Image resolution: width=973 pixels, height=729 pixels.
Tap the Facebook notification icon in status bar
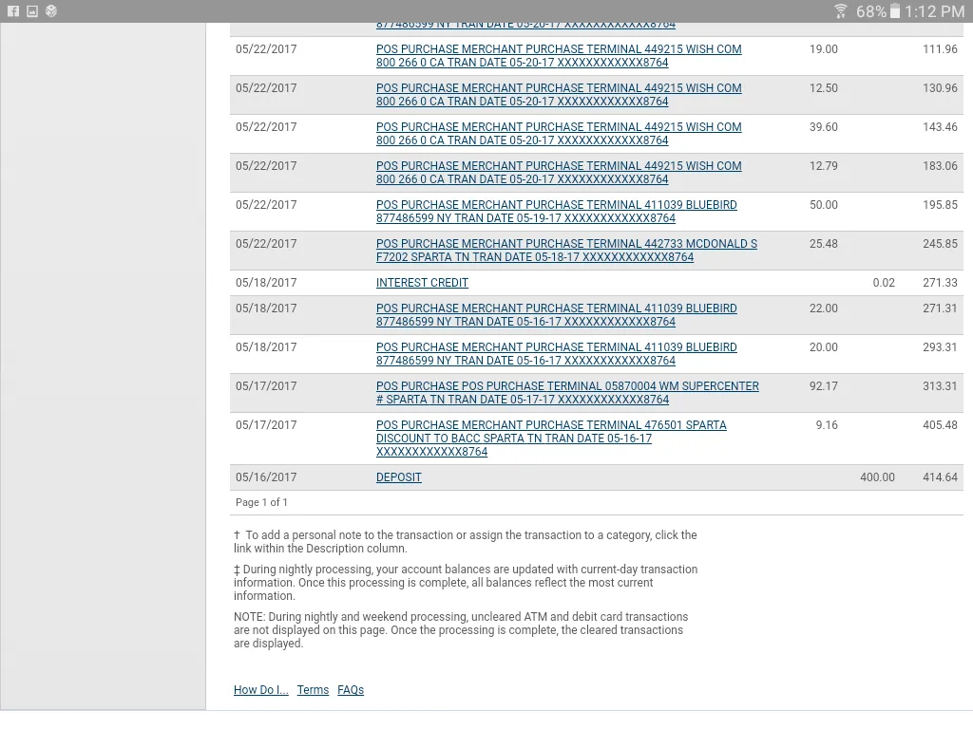13,11
